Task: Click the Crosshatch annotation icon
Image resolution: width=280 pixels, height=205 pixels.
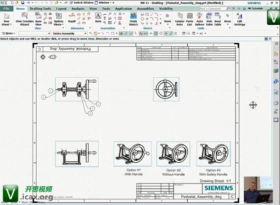Action: (120, 18)
